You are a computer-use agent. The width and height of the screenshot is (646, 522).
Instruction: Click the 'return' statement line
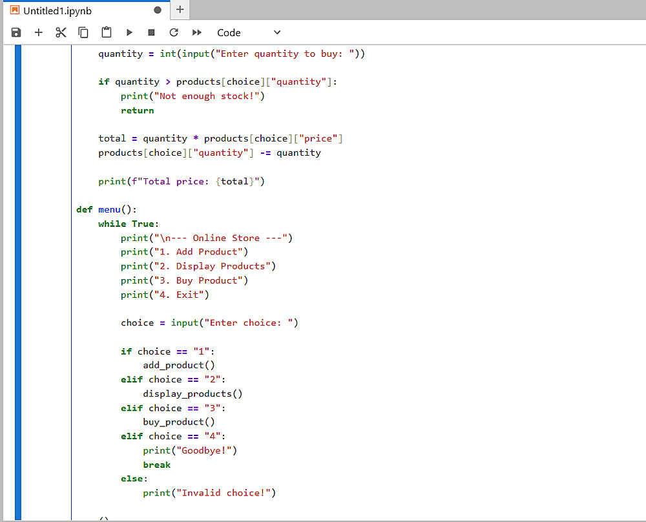point(137,111)
